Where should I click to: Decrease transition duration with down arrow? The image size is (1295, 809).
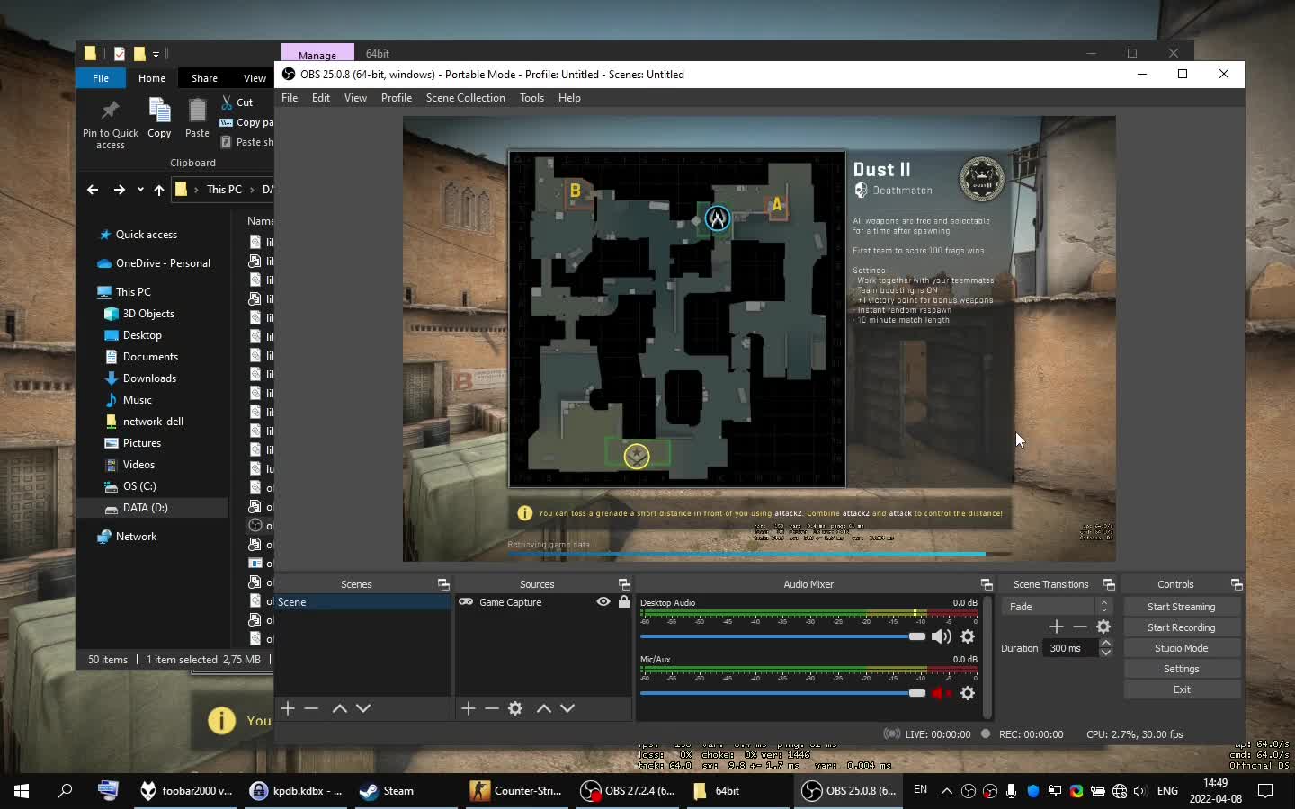1106,653
